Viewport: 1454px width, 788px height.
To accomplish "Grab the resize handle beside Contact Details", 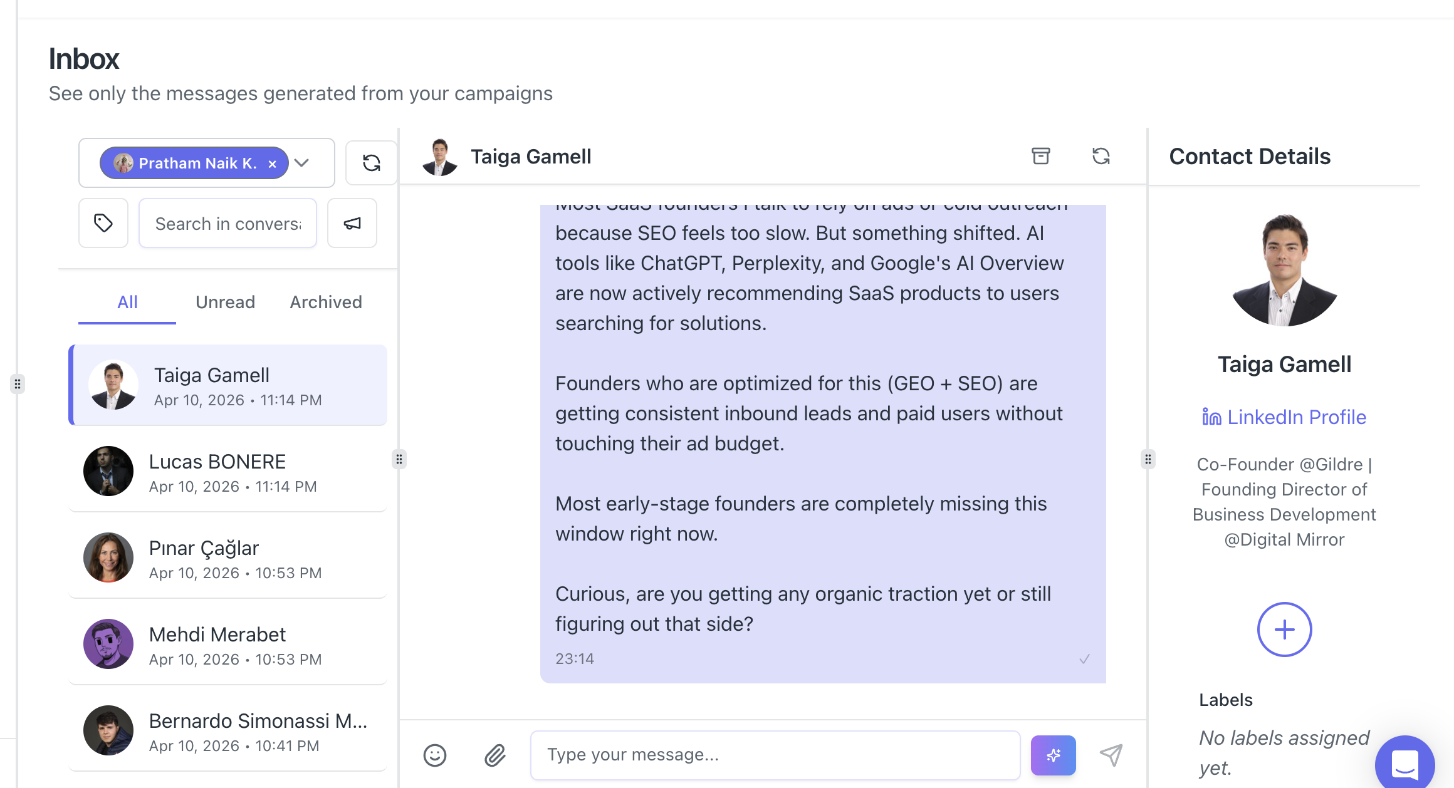I will tap(1148, 459).
